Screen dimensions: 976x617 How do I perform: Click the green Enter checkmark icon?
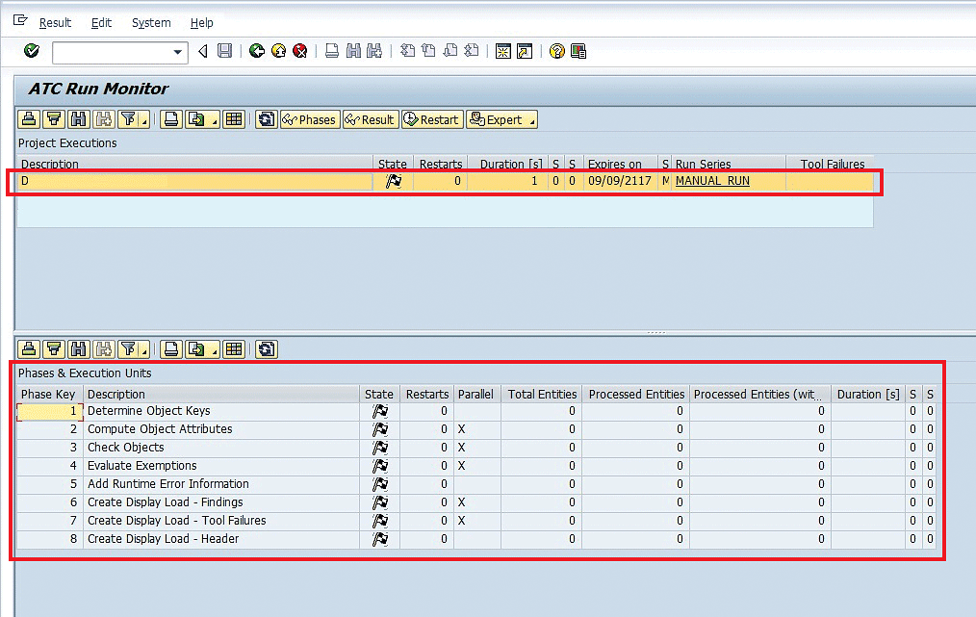pyautogui.click(x=32, y=51)
